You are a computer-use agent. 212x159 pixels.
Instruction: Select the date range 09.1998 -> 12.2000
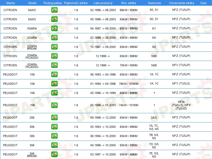click(x=103, y=118)
